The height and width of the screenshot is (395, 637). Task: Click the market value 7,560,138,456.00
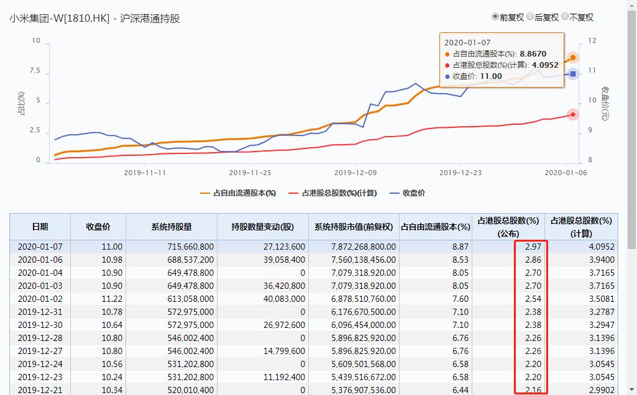tap(364, 260)
